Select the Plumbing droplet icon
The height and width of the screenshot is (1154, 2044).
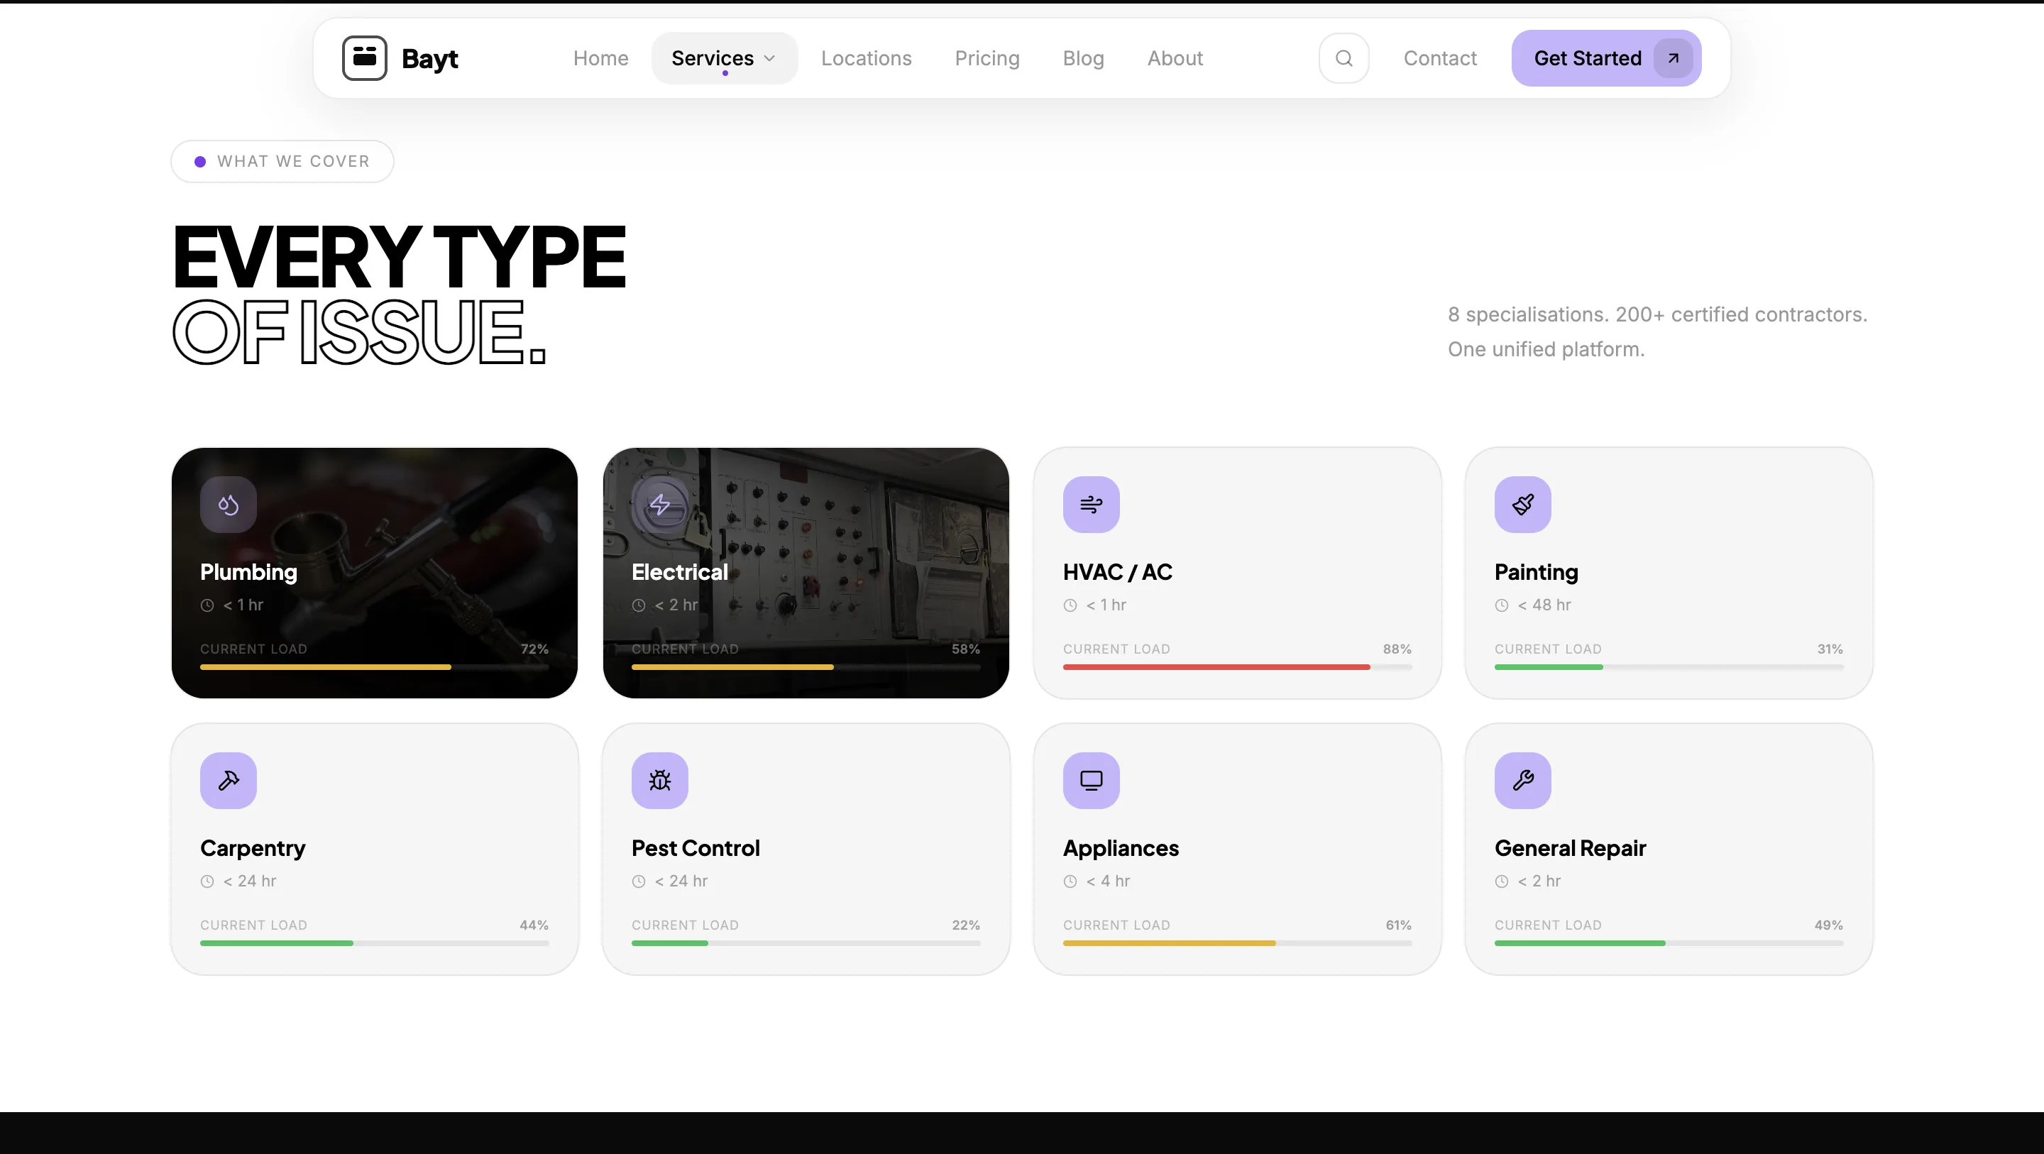pos(229,504)
